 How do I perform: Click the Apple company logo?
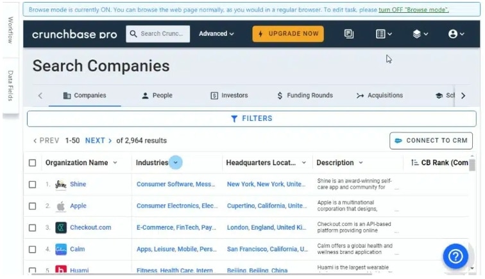point(60,206)
